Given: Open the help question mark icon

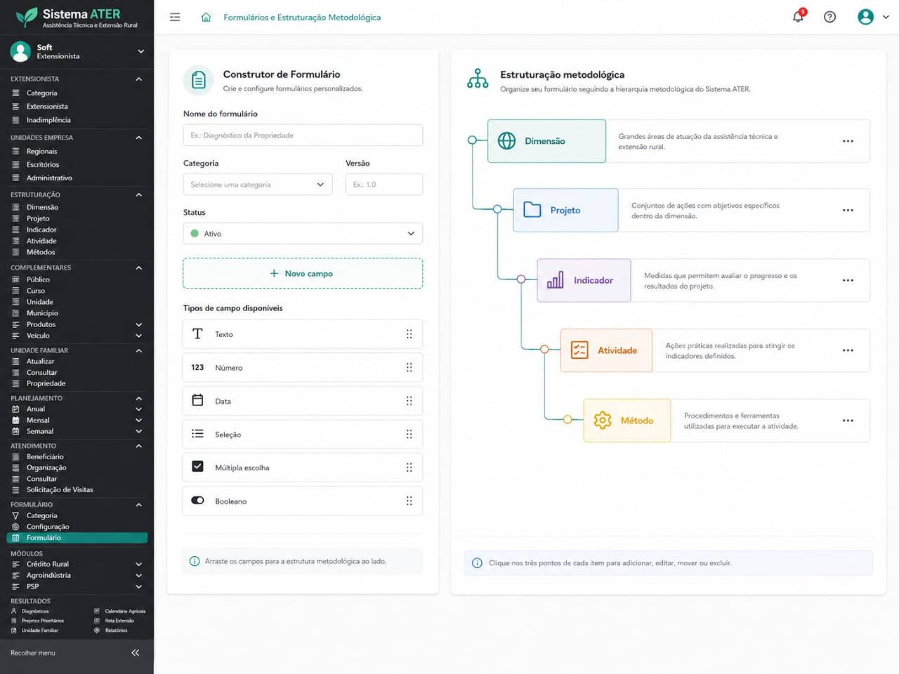Looking at the screenshot, I should (829, 17).
